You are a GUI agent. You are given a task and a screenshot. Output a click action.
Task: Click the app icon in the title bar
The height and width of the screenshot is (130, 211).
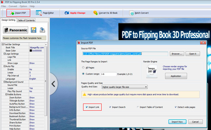tap(2, 2)
